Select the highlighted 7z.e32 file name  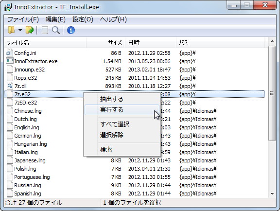point(22,94)
